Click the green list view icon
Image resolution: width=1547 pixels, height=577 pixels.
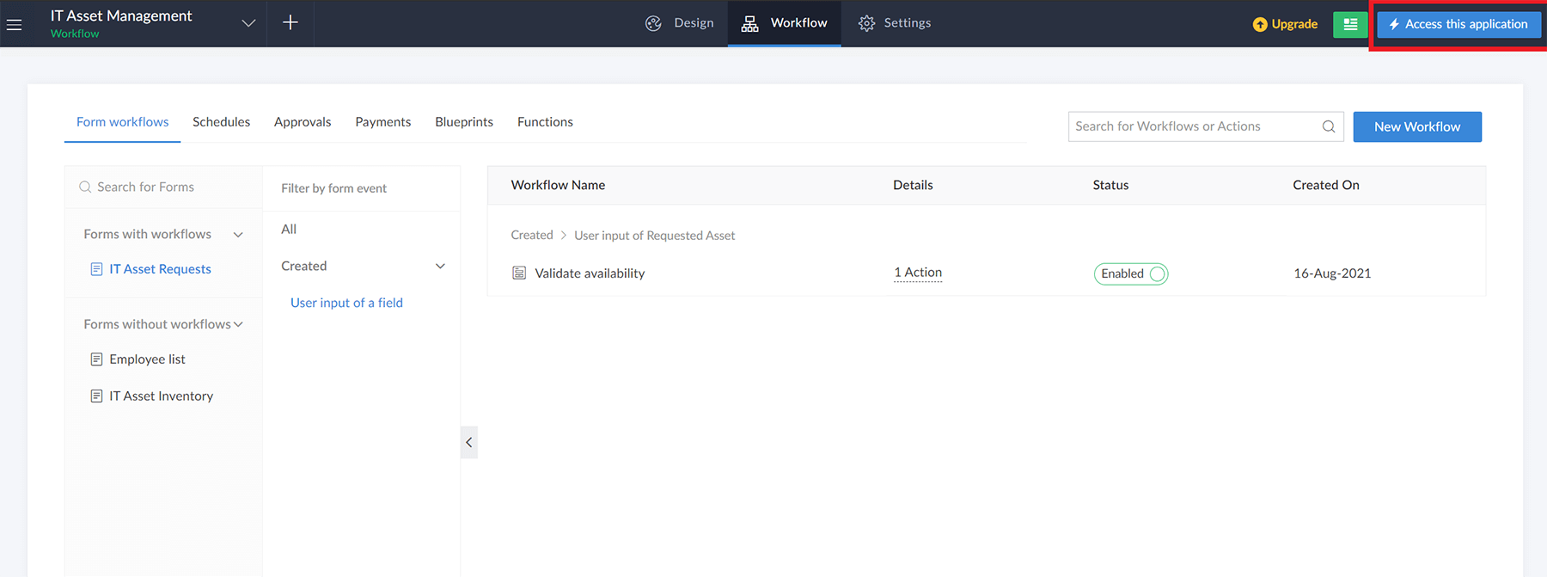pos(1350,24)
